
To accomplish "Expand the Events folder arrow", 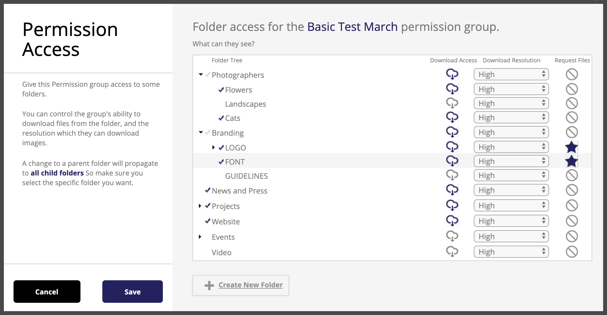I will pos(200,237).
